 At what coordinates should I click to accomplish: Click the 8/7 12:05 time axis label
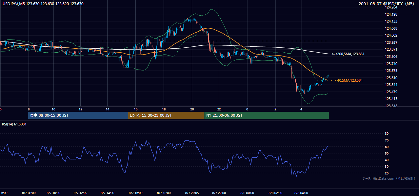(x=80, y=193)
